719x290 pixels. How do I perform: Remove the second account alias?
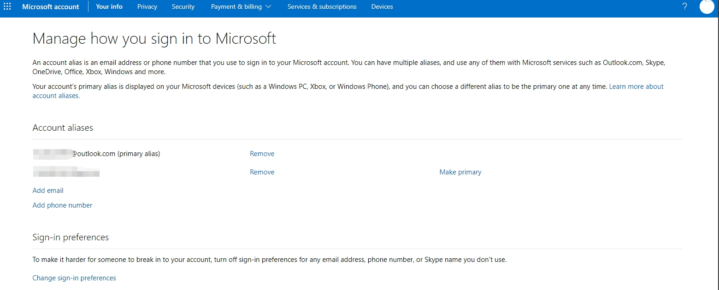(x=262, y=172)
